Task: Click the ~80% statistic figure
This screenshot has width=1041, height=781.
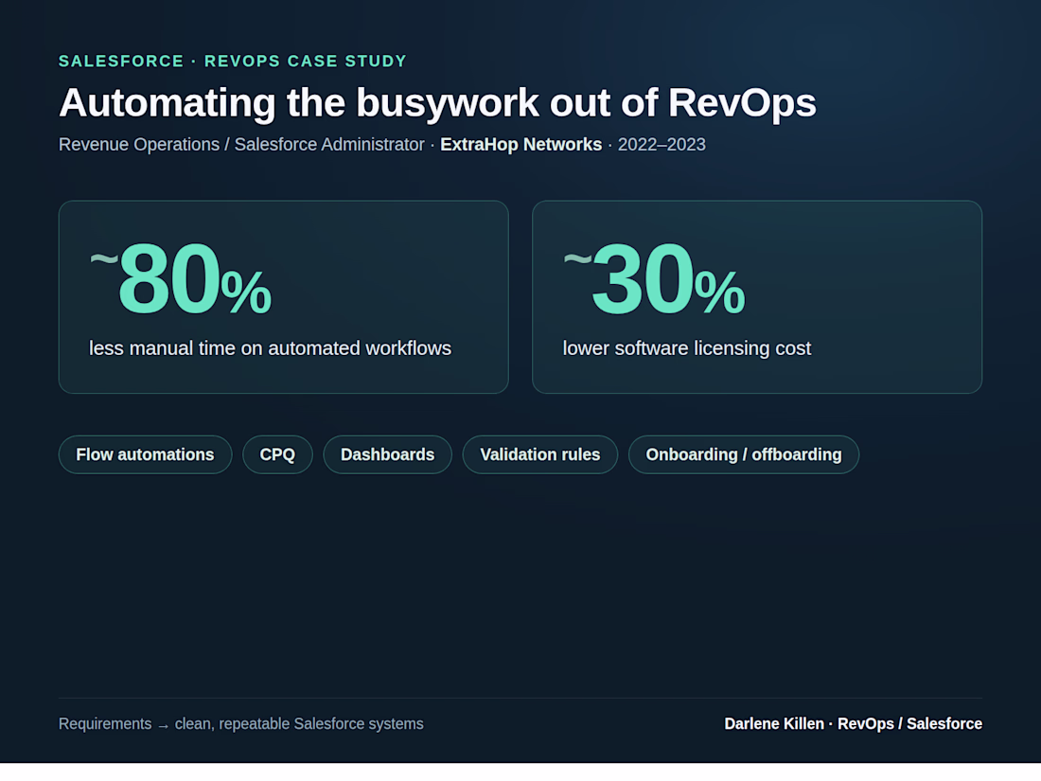Action: tap(181, 279)
